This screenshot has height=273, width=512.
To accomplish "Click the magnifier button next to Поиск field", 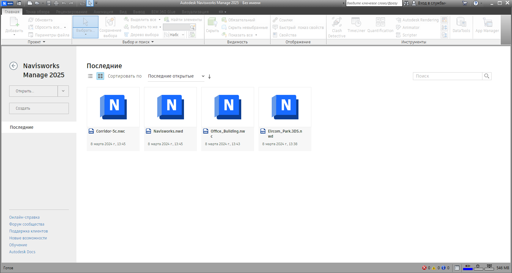I will click(x=487, y=76).
